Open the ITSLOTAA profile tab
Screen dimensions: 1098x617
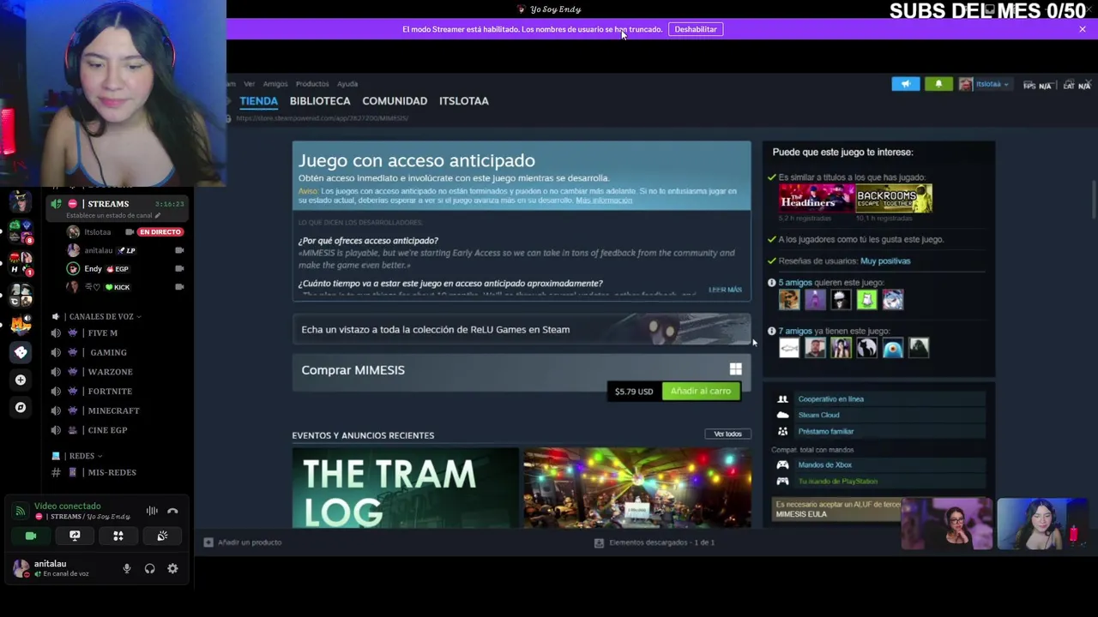click(463, 100)
